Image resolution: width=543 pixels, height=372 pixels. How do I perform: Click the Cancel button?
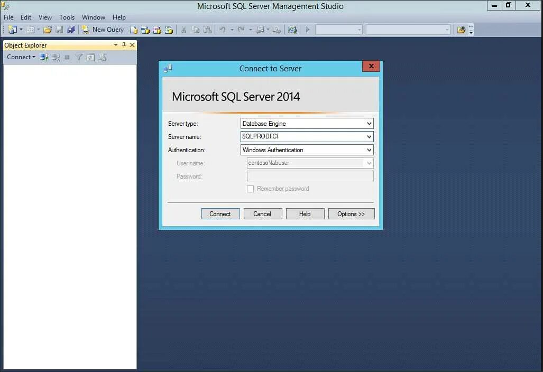point(262,214)
